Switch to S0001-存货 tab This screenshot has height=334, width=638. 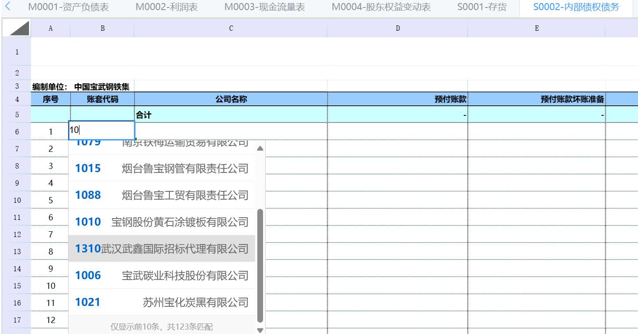482,7
